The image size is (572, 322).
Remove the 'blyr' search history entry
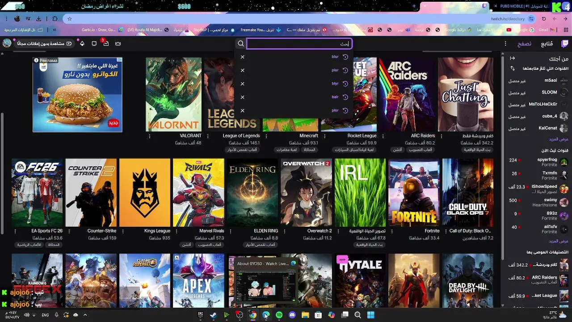coord(242,84)
